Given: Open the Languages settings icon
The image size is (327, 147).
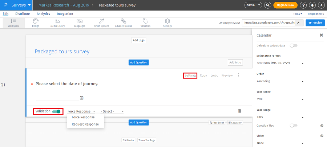Looking at the screenshot, I should point(80,23).
